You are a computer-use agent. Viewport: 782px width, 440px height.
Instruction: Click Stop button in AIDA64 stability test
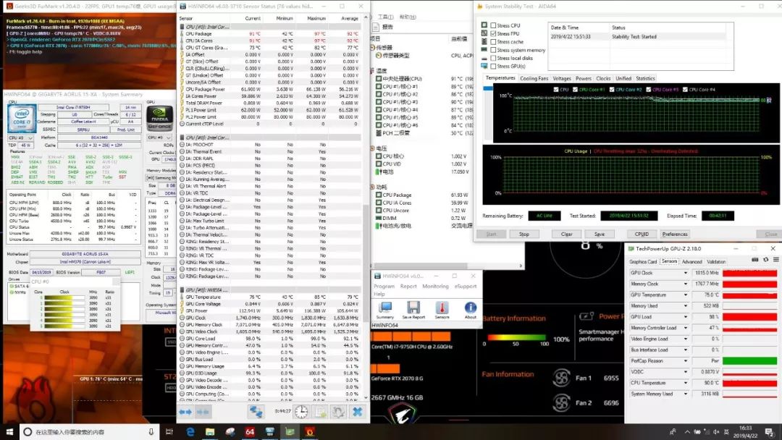[524, 234]
